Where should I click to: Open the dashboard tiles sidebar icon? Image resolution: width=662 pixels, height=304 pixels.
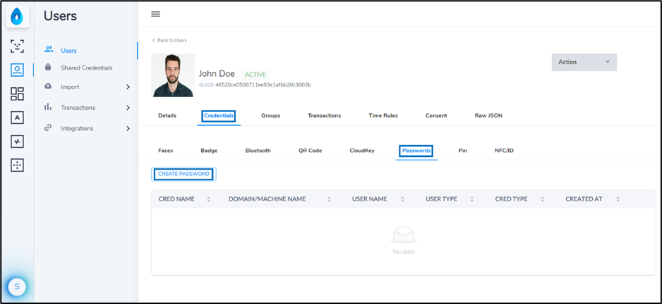tap(18, 94)
